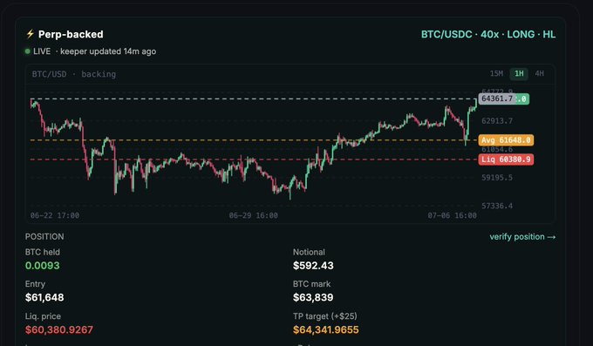This screenshot has height=346, width=593.
Task: Click the Notional value $592.43
Action: [x=313, y=266]
